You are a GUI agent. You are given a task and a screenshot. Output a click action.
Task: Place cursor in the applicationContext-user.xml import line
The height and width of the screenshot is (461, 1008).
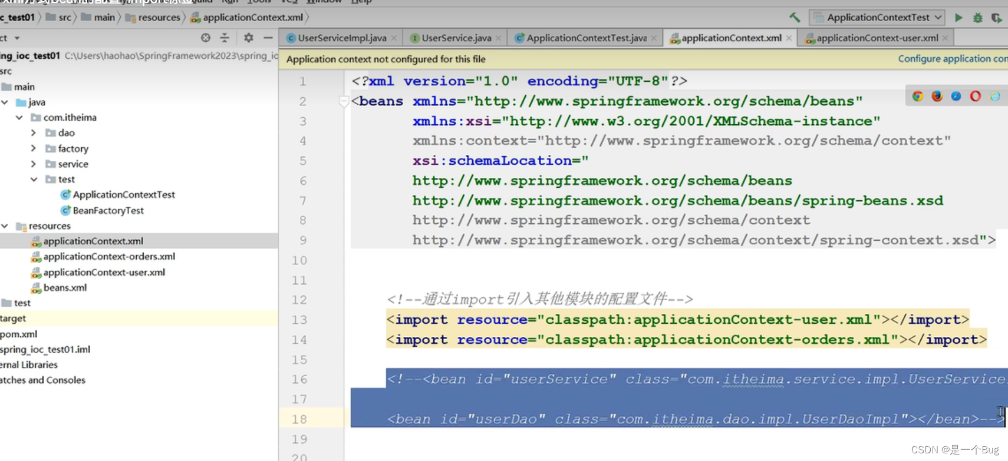tap(678, 320)
